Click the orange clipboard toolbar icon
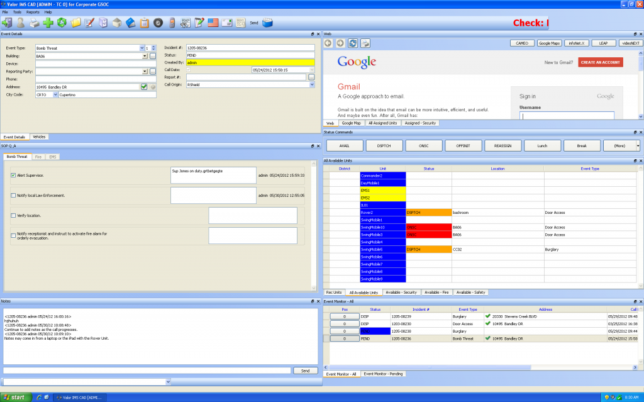Image resolution: width=644 pixels, height=402 pixels. coord(144,23)
